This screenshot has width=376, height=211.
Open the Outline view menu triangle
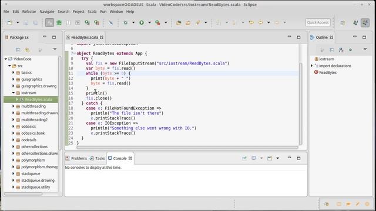365,49
